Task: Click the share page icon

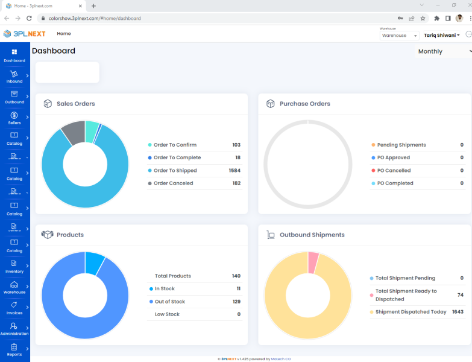Action: click(x=412, y=18)
